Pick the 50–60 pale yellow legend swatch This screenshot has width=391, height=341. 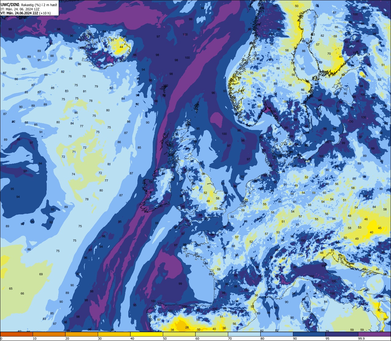click(179, 334)
